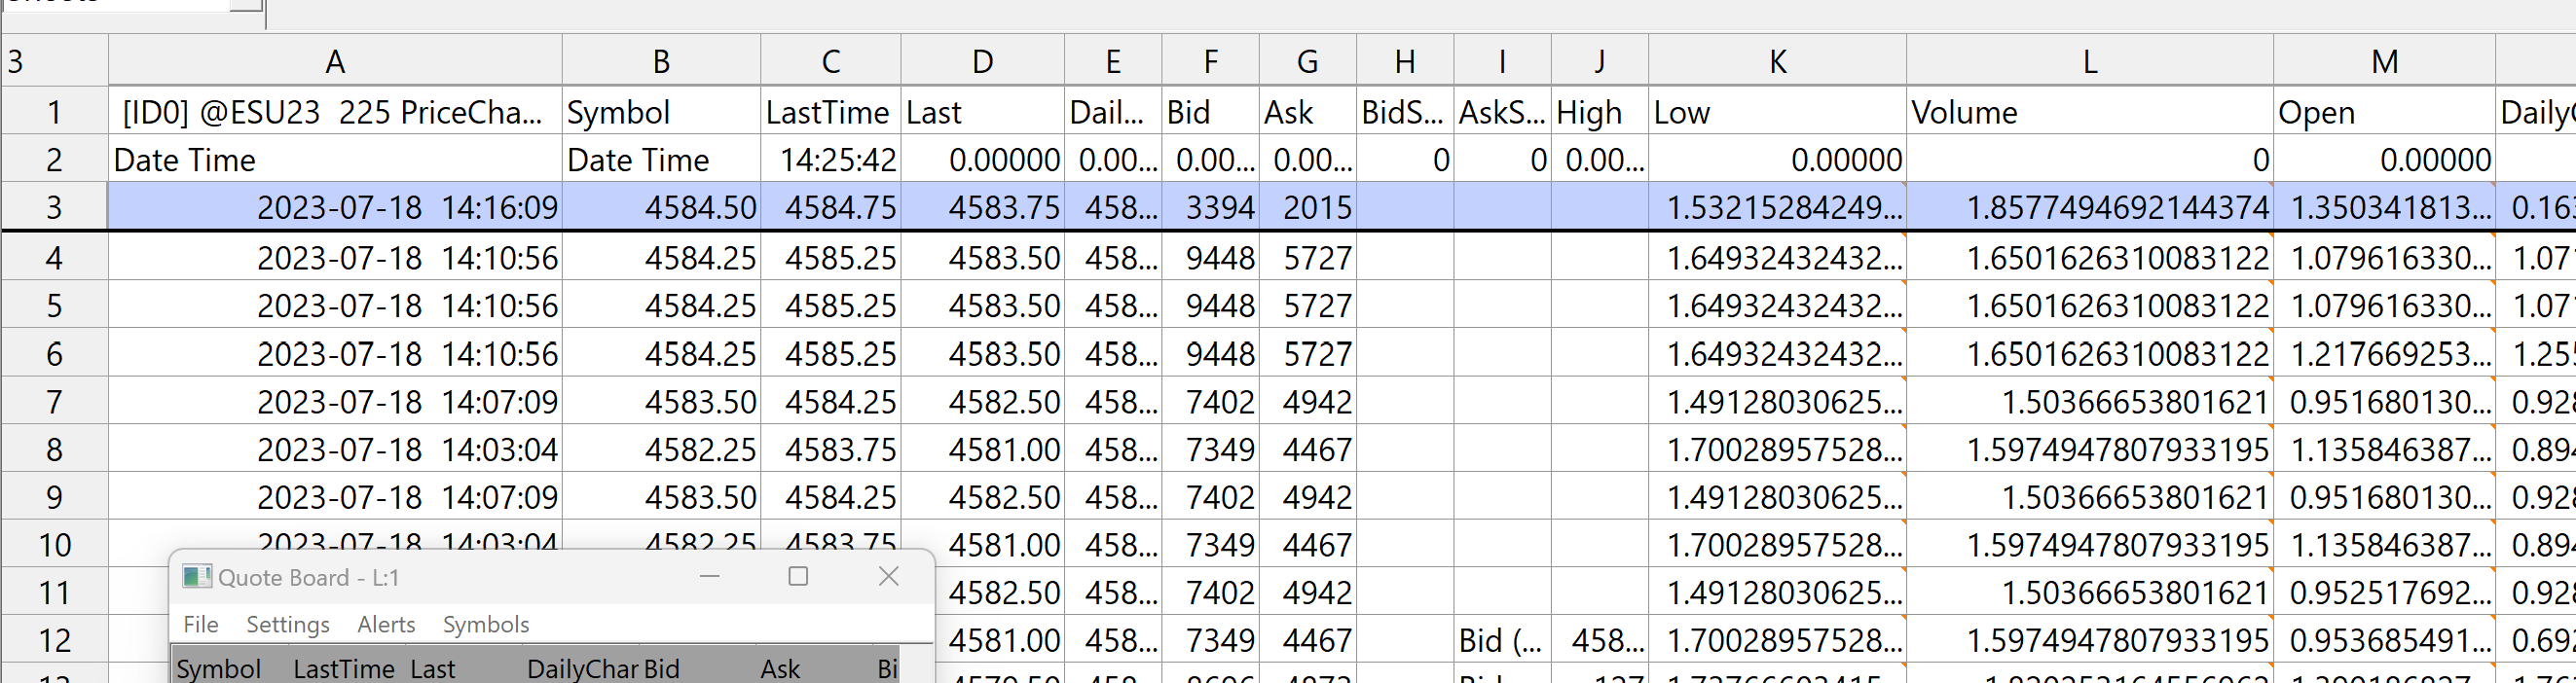Screen dimensions: 2576x683
Task: Open the Symbols menu in Quote Board
Action: pos(486,624)
